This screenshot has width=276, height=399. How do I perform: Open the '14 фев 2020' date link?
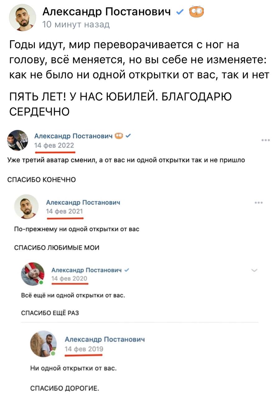69,278
